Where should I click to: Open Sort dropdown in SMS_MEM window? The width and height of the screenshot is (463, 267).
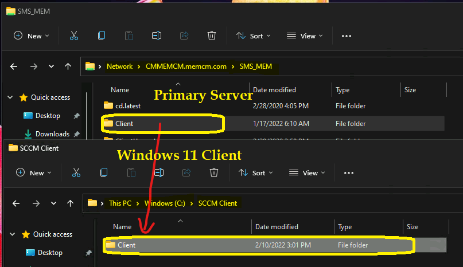pos(254,36)
